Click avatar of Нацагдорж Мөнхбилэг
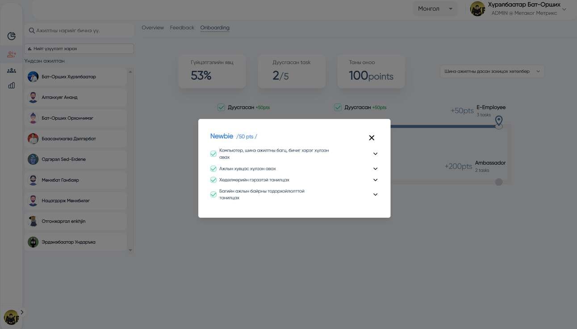The height and width of the screenshot is (329, 577). click(33, 201)
